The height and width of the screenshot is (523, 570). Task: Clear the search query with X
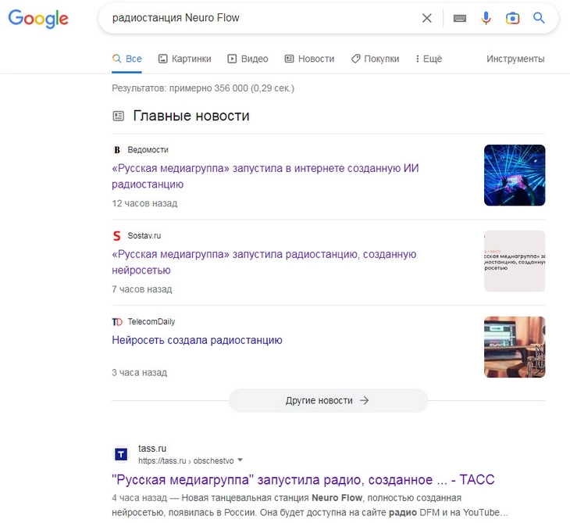tap(427, 18)
